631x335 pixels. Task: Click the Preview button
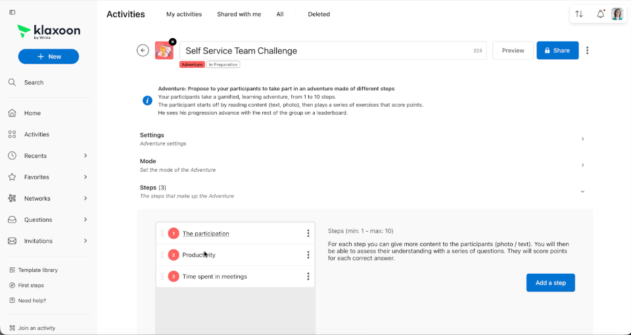pyautogui.click(x=513, y=51)
